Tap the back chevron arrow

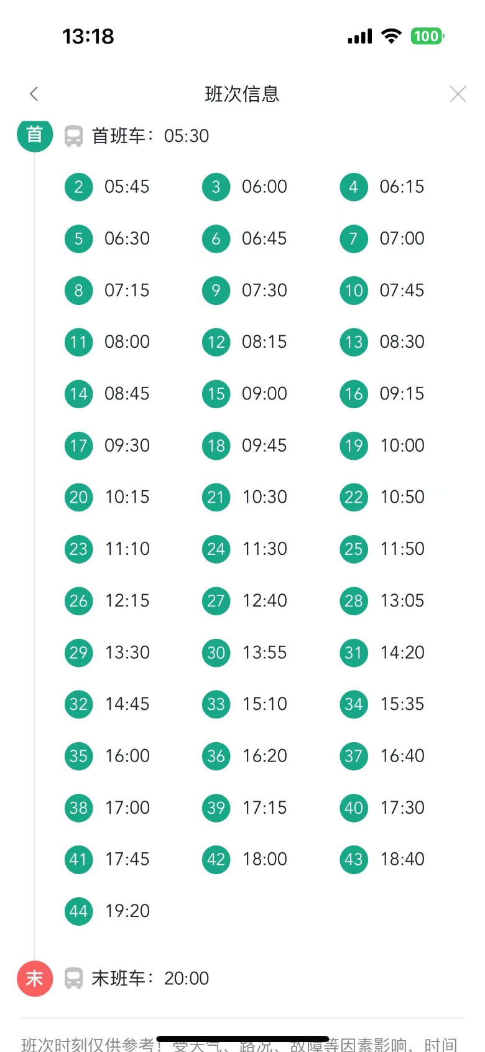34,94
